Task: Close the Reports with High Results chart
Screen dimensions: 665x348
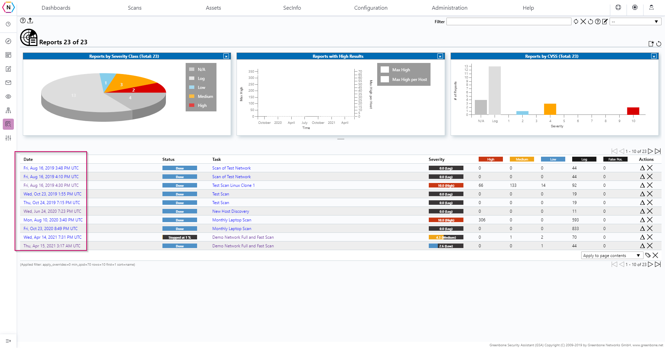Action: 440,56
